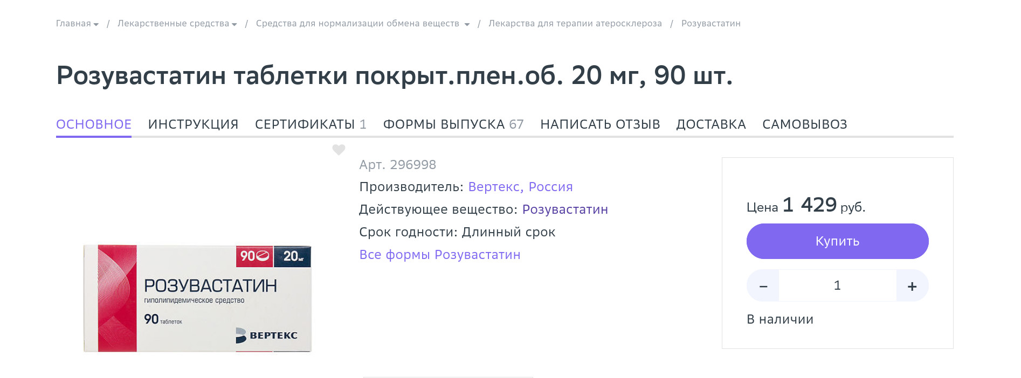Click the Купить button
This screenshot has height=378, width=1021.
pos(837,241)
